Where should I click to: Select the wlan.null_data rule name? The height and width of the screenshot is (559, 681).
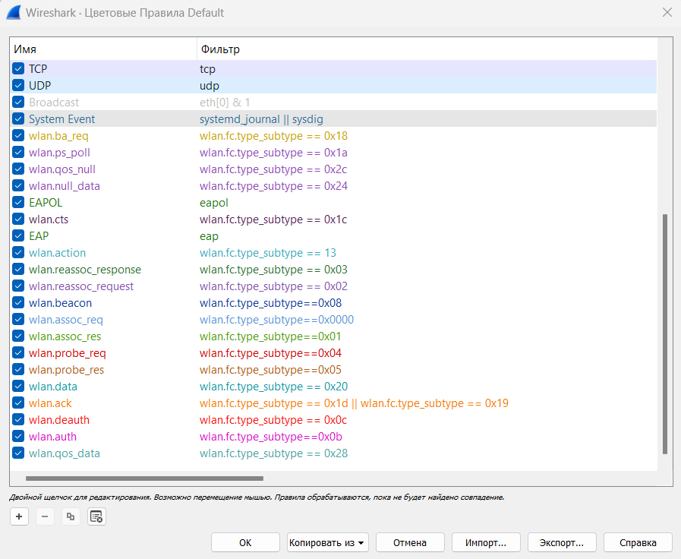pos(65,186)
